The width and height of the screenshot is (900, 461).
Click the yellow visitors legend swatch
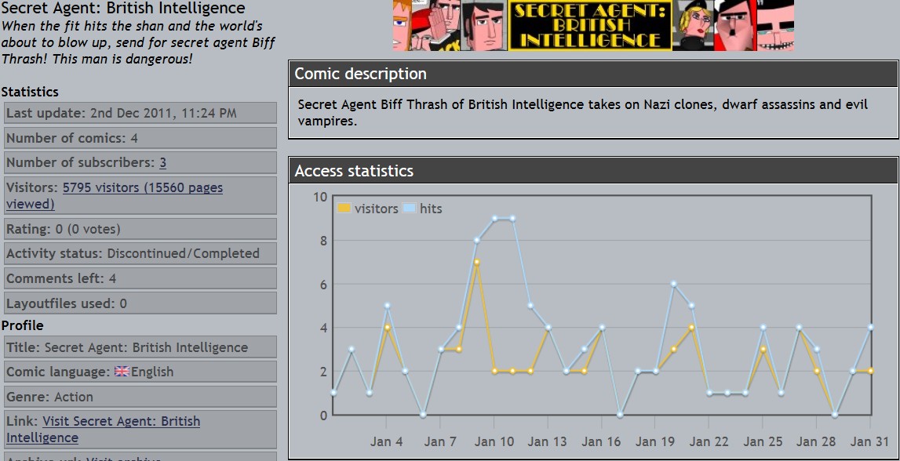(x=344, y=209)
